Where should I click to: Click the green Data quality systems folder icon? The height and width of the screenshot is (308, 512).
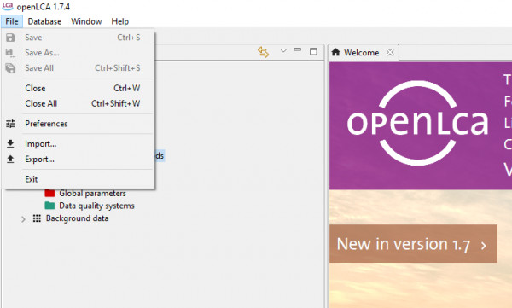point(49,206)
